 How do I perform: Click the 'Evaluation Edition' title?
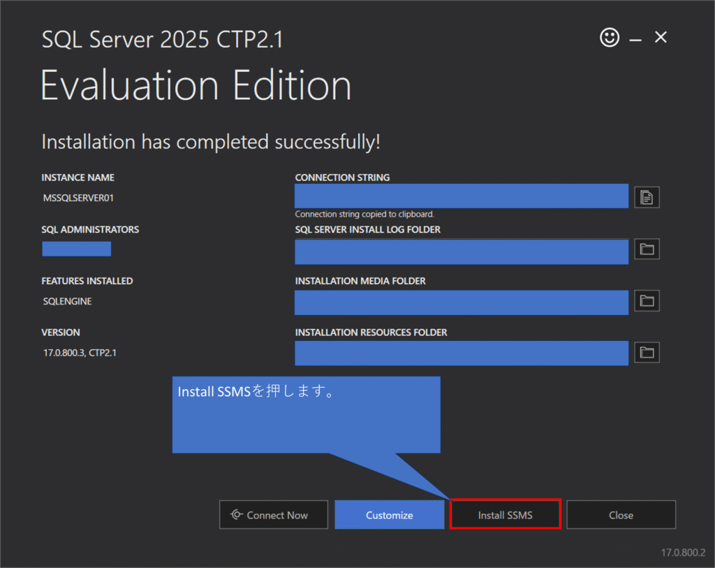point(196,85)
